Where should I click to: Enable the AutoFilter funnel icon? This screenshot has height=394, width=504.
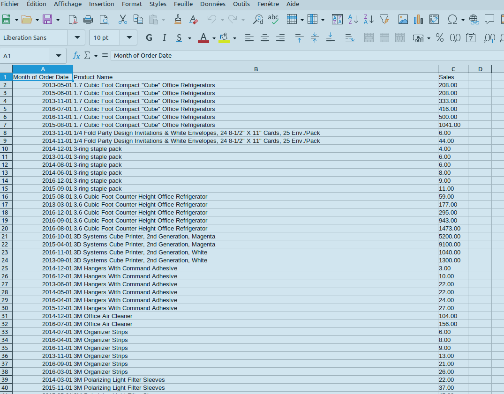[384, 20]
